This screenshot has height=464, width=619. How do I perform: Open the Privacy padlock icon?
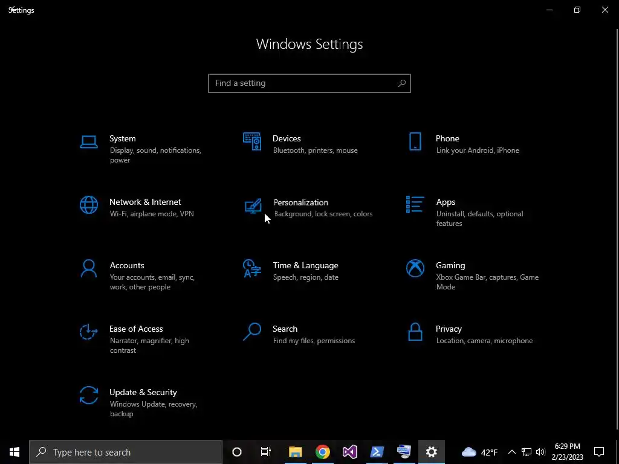415,332
